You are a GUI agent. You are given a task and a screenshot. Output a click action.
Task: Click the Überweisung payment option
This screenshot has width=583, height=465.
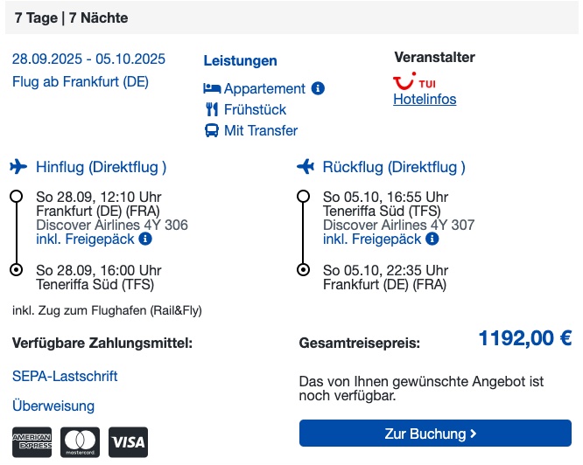coord(53,406)
